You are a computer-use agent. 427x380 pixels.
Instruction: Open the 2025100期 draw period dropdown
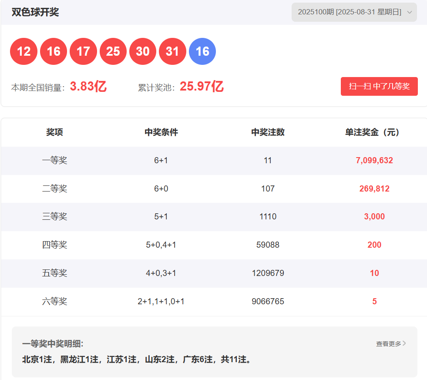click(354, 12)
